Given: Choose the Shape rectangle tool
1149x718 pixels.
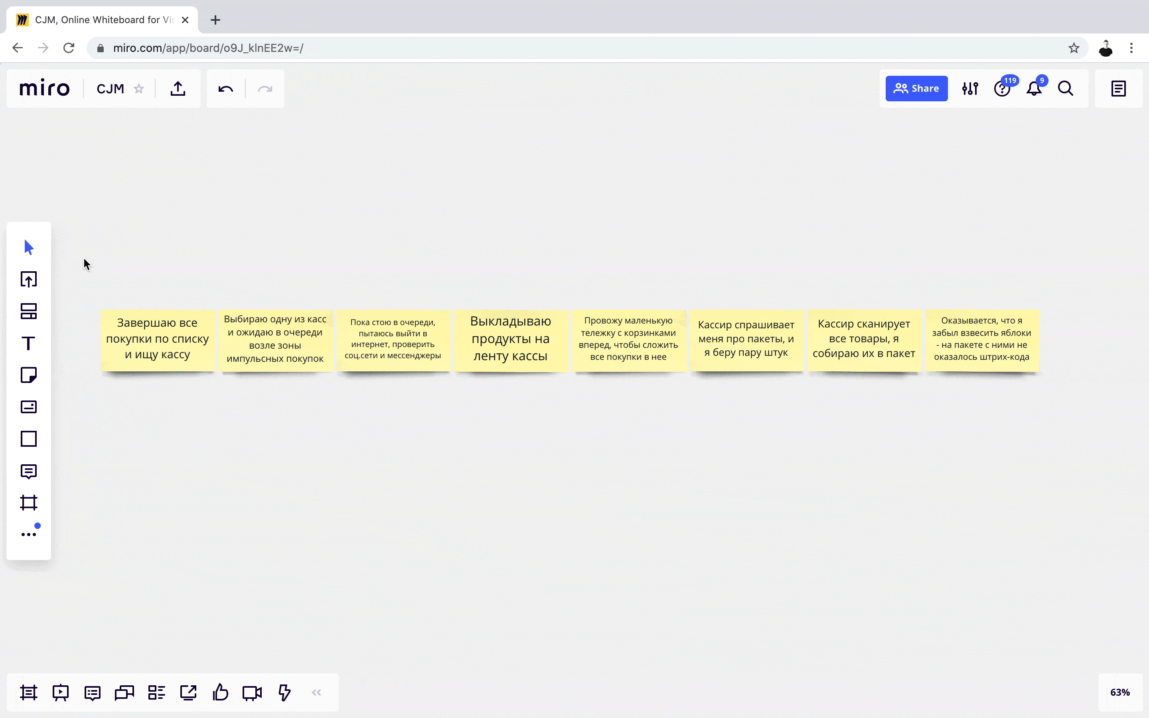Looking at the screenshot, I should pos(28,439).
